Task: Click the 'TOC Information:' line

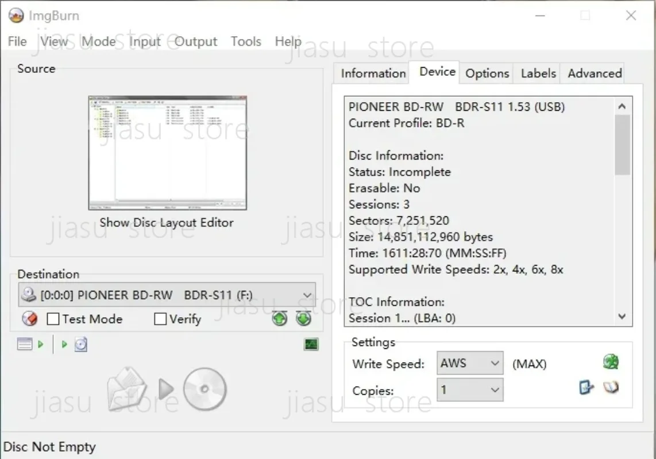Action: (x=396, y=302)
